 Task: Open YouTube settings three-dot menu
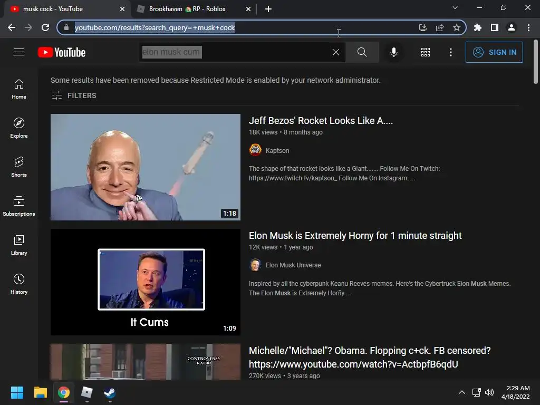click(451, 52)
